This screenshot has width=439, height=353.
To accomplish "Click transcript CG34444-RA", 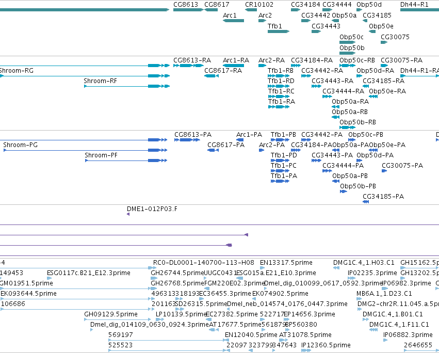I will click(327, 97).
